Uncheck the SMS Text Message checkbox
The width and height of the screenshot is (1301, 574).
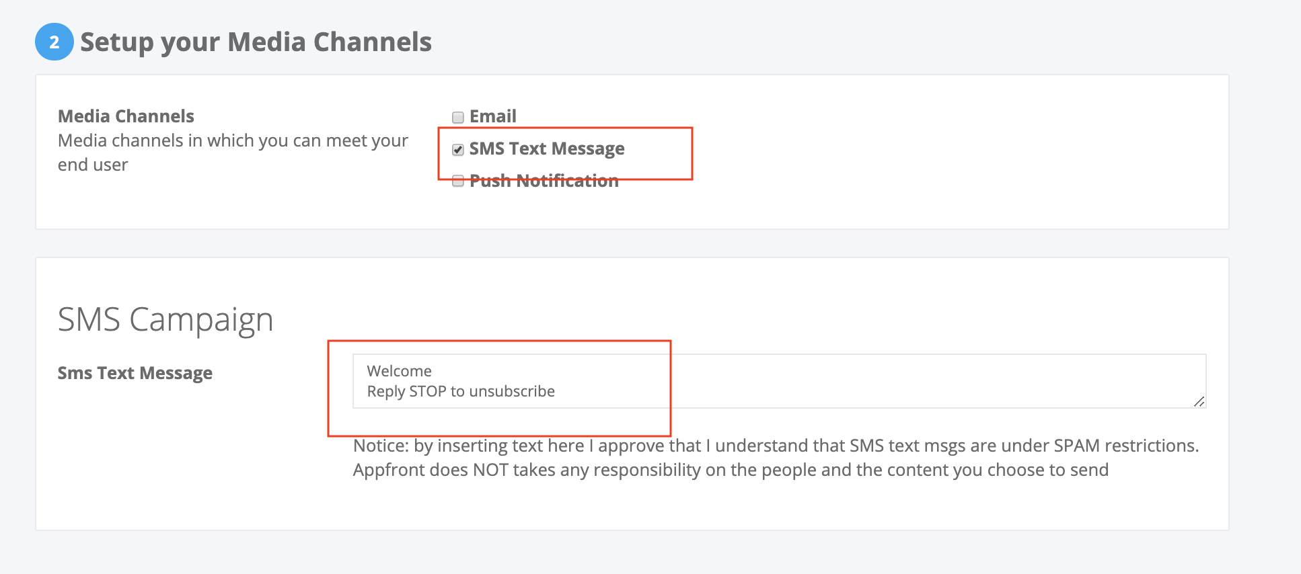[x=458, y=150]
